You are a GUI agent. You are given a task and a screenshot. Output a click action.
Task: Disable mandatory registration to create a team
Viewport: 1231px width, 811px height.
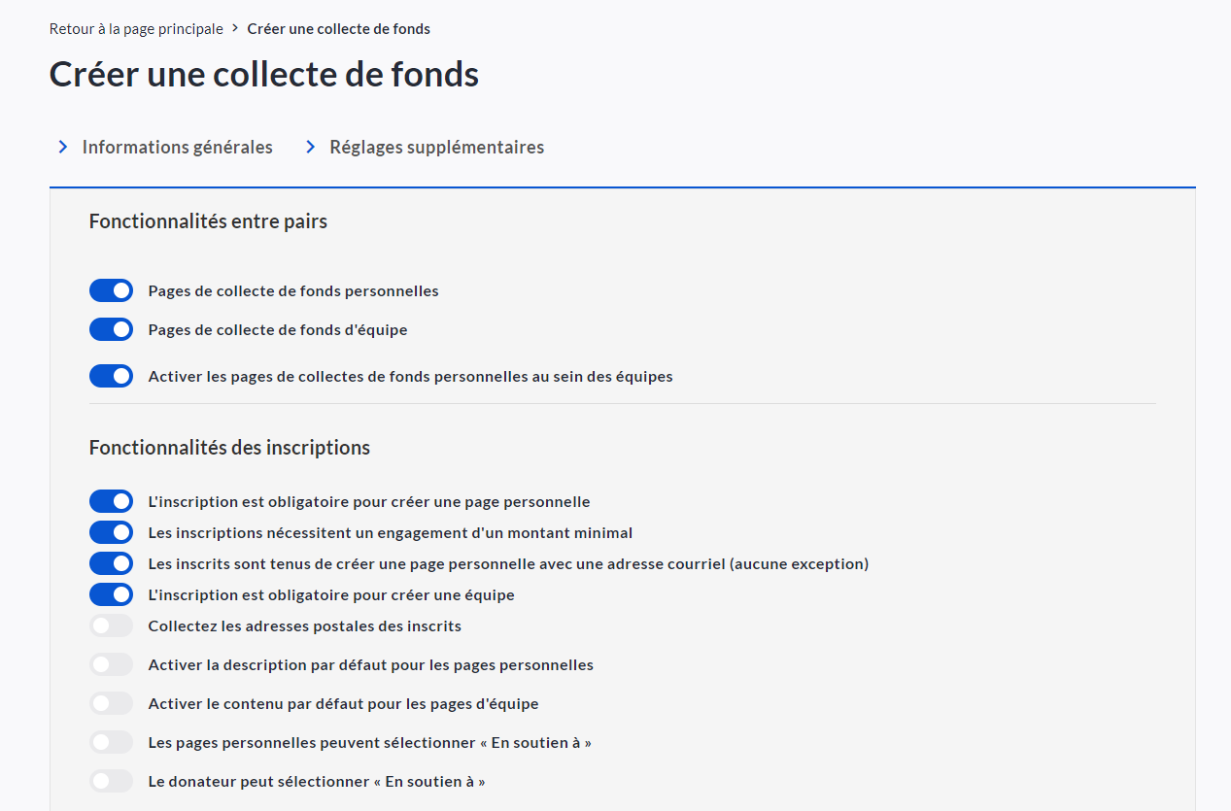tap(111, 594)
